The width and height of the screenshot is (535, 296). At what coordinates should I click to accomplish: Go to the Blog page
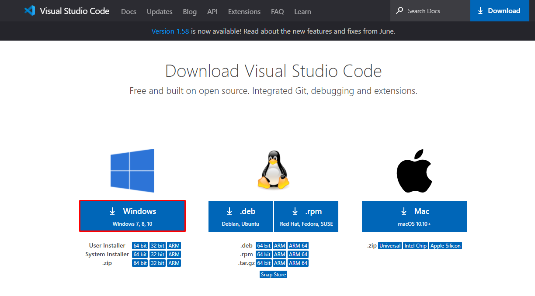pyautogui.click(x=190, y=11)
